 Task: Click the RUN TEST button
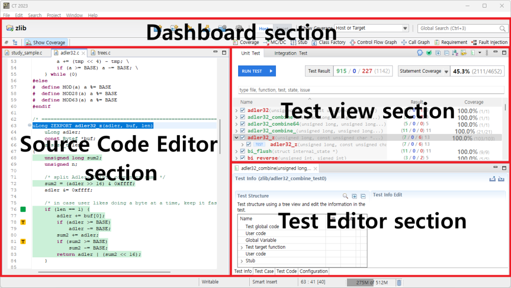pos(257,71)
